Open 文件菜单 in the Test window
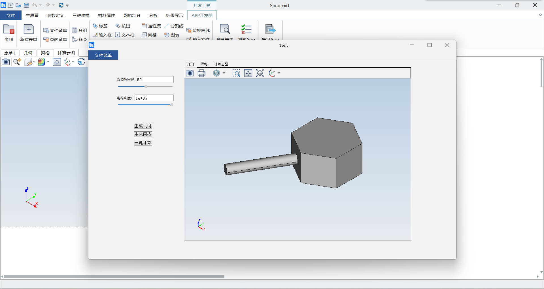The height and width of the screenshot is (289, 544). pos(103,55)
